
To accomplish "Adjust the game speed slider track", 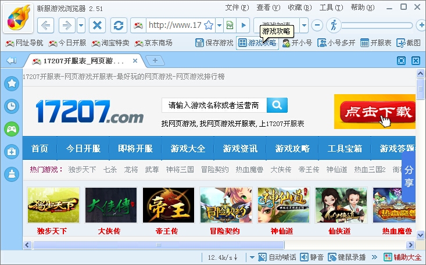I will click(377, 26).
